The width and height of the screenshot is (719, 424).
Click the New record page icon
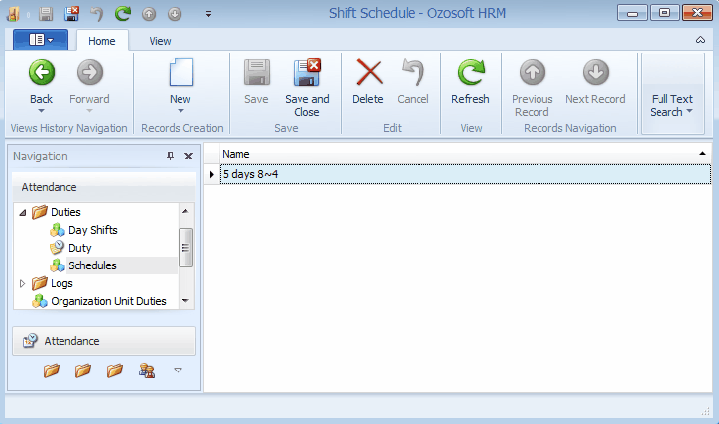pyautogui.click(x=181, y=72)
